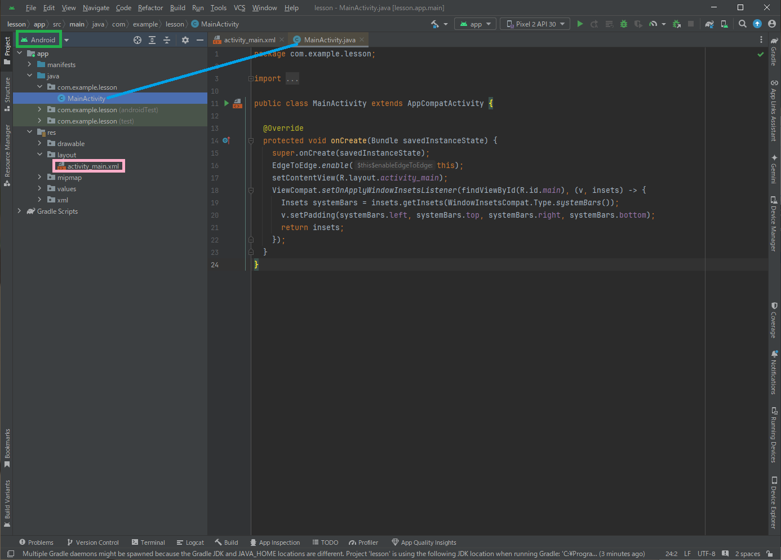Click override gutter icon beside onCreate

coord(226,140)
